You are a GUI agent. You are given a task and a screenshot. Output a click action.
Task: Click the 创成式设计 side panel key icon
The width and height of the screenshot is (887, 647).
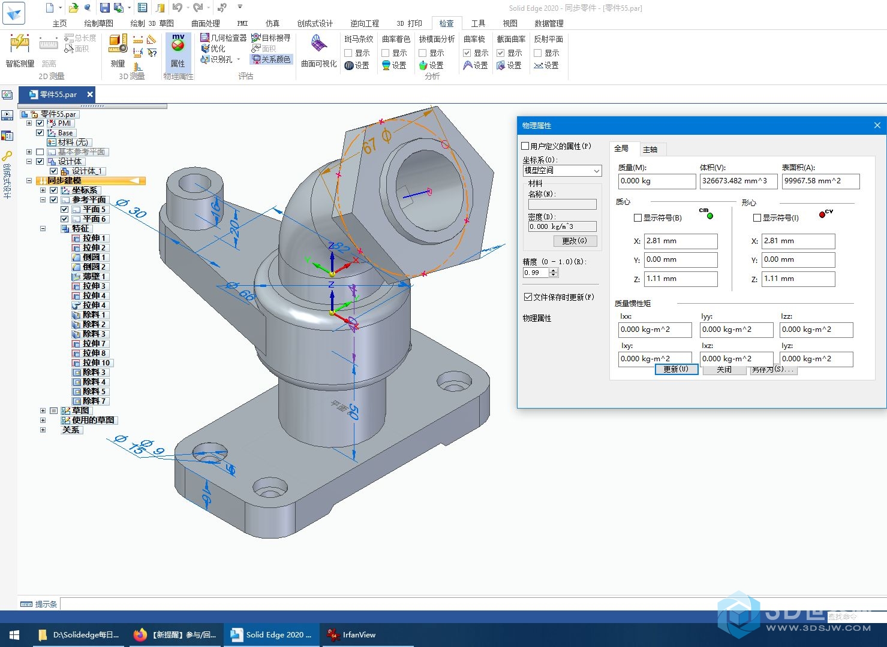(7, 156)
